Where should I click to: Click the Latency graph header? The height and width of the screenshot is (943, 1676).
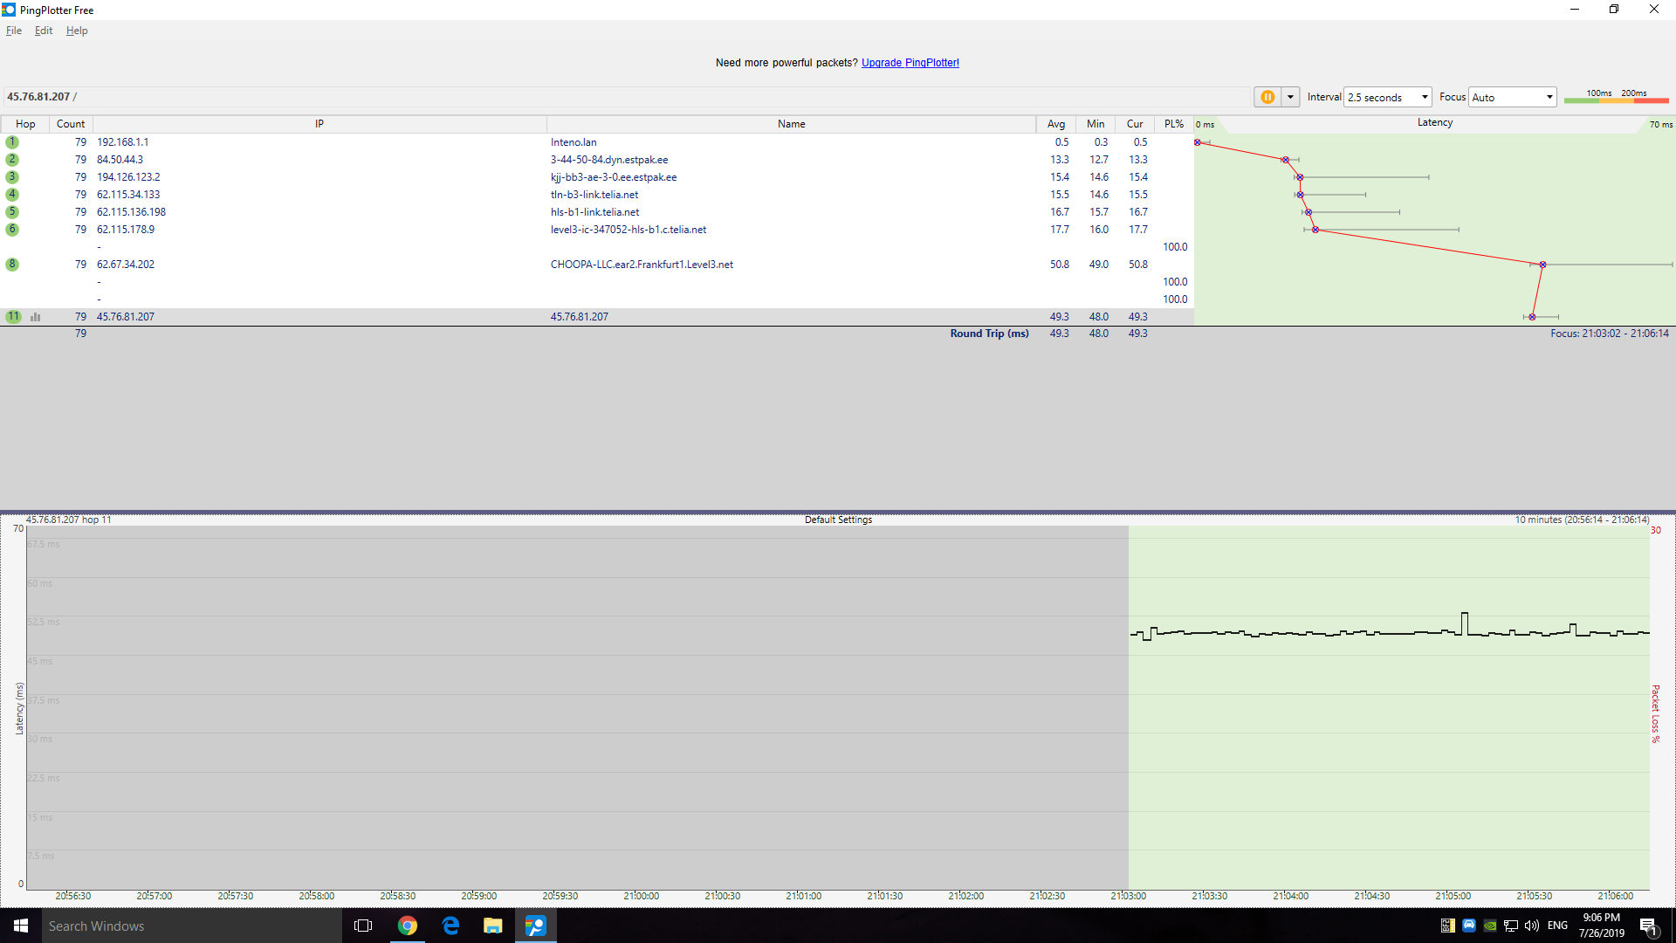click(x=1435, y=123)
